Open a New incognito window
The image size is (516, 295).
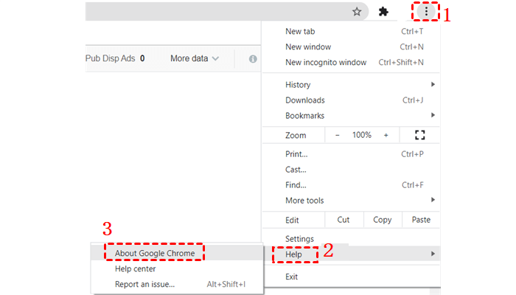pyautogui.click(x=351, y=63)
